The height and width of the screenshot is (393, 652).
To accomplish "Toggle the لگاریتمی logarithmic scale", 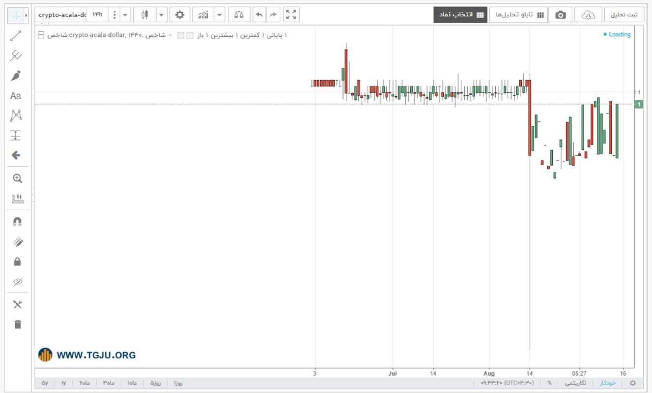I will tap(575, 383).
